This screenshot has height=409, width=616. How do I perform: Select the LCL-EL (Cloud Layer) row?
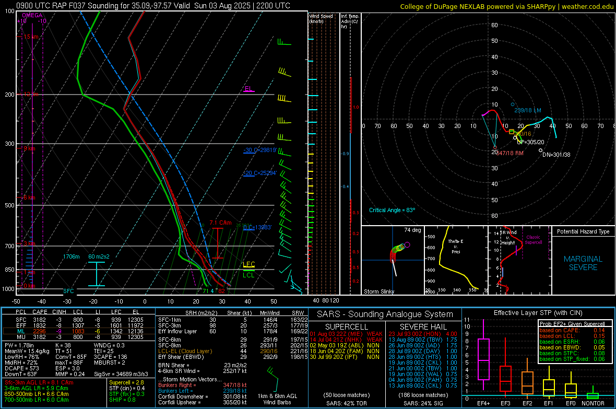pos(233,351)
